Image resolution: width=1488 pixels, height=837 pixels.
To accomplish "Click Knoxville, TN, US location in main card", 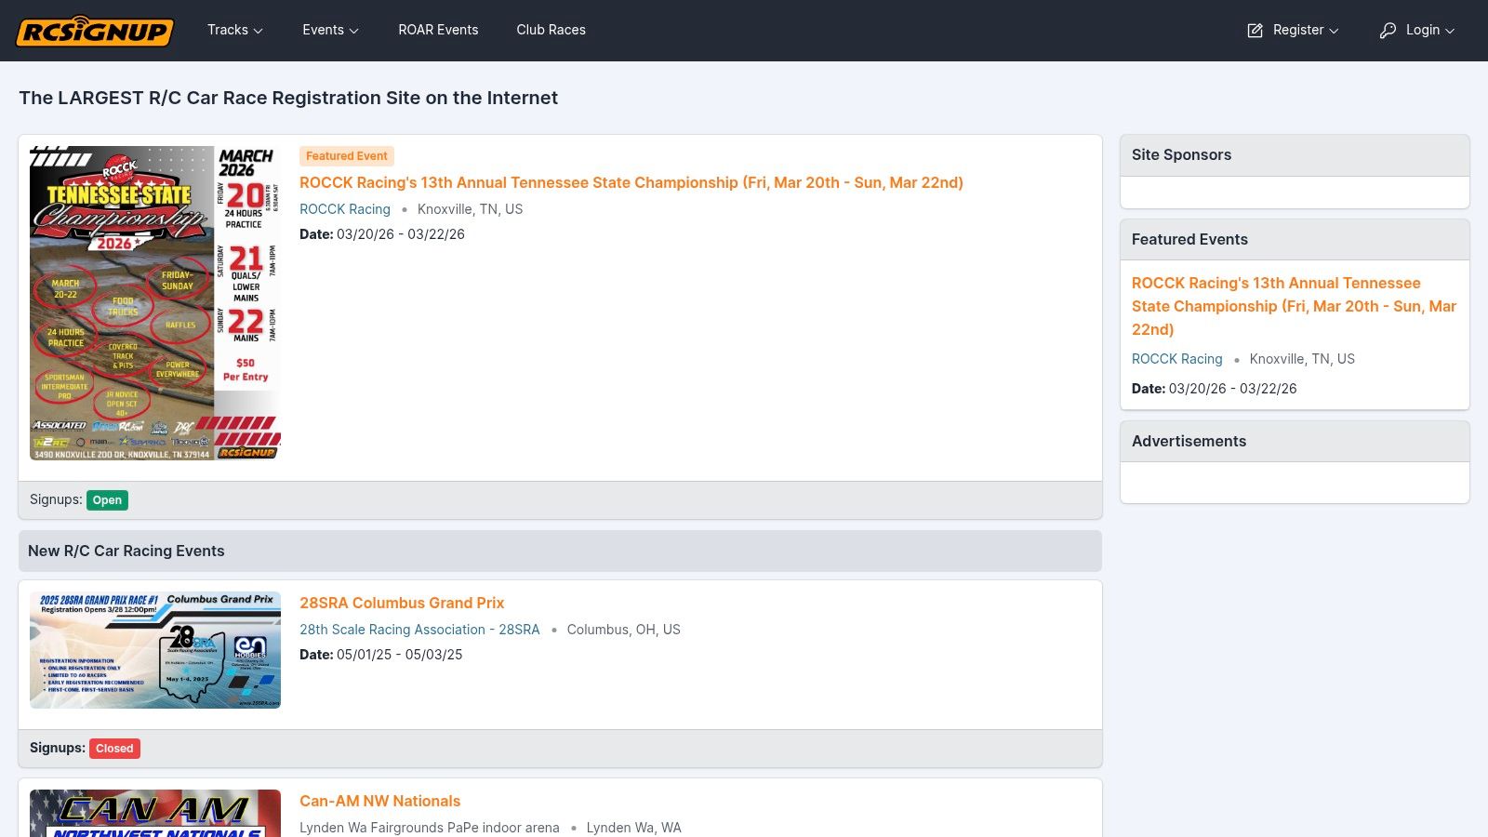I will [470, 209].
